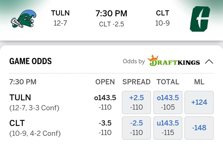The height and width of the screenshot is (146, 223).
Task: Choose Charlotte -148 moneyline
Action: [199, 128]
